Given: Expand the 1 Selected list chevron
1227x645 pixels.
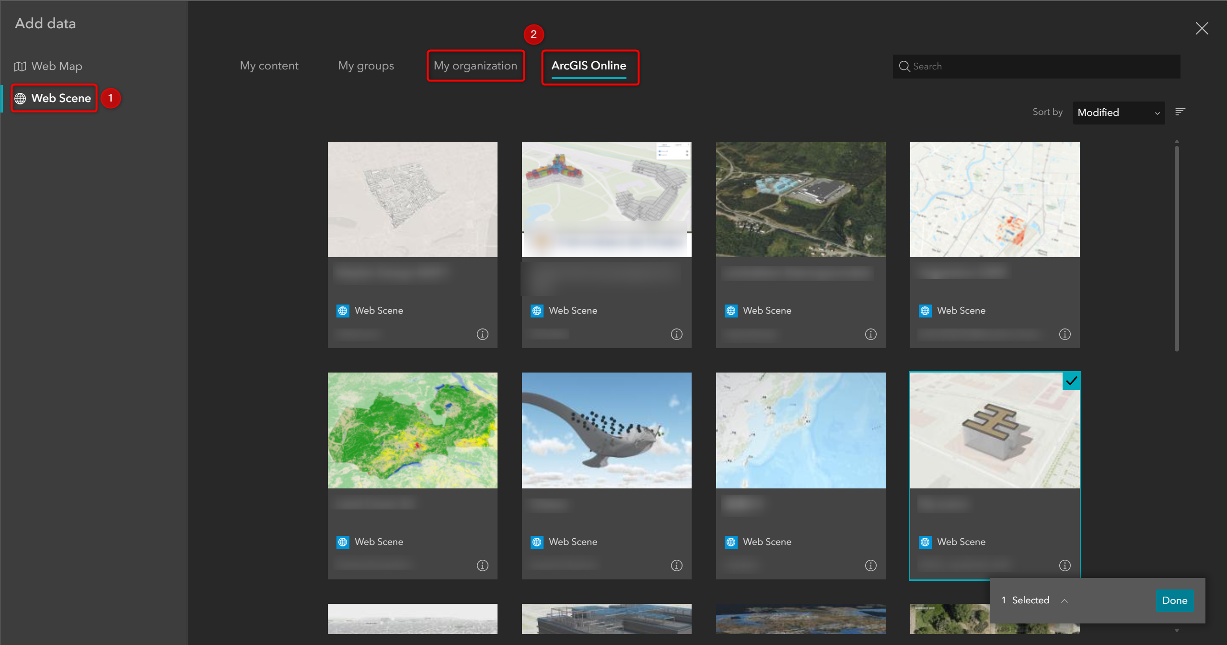Looking at the screenshot, I should click(1065, 600).
